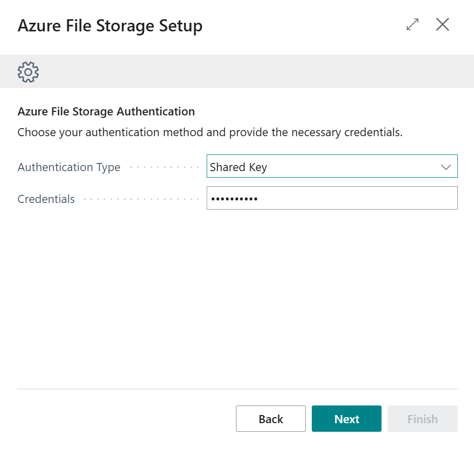Click the Credentials field label
The width and height of the screenshot is (474, 450).
pos(46,199)
